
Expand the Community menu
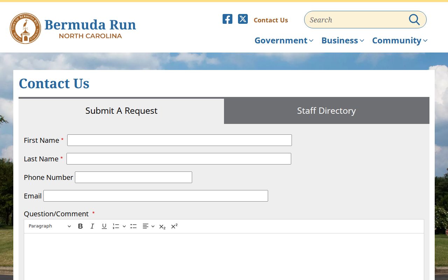pyautogui.click(x=400, y=41)
